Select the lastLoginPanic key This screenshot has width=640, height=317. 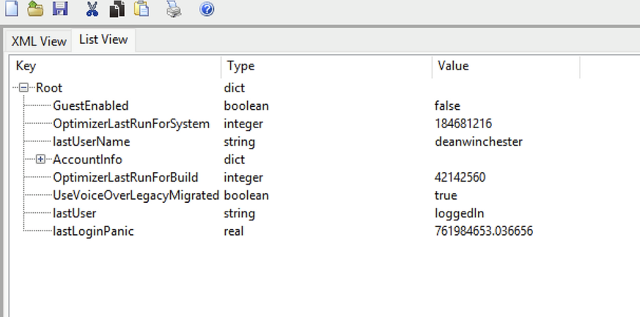click(x=93, y=231)
